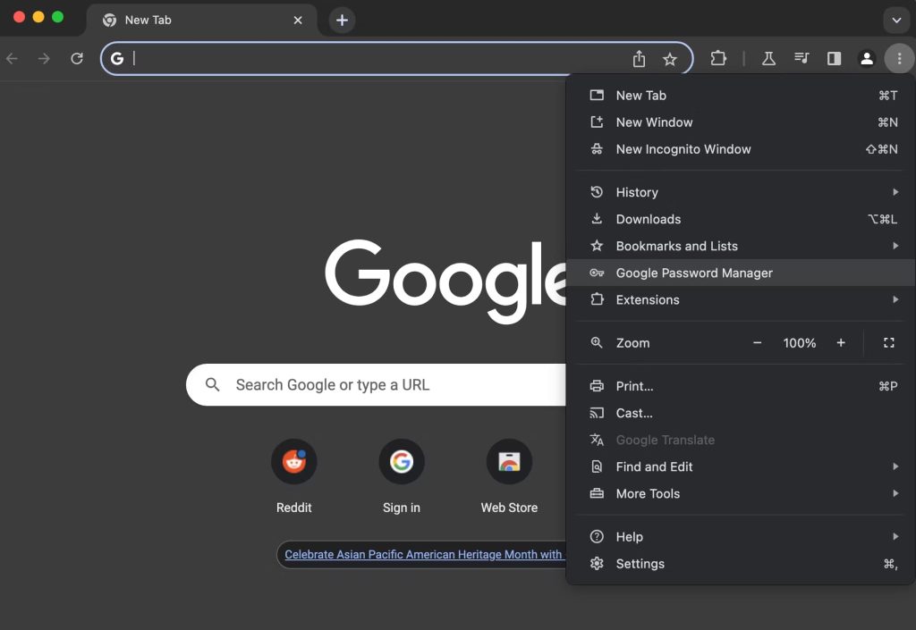
Task: Click the Google G icon in address bar
Action: [117, 58]
